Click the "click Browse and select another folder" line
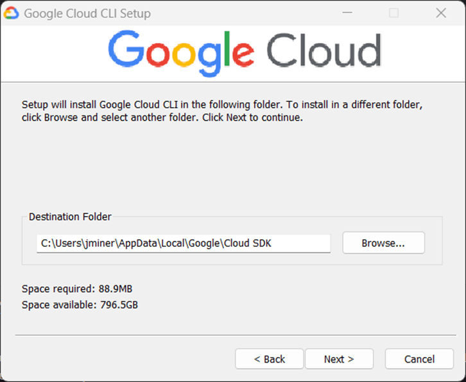The height and width of the screenshot is (382, 466). (162, 118)
